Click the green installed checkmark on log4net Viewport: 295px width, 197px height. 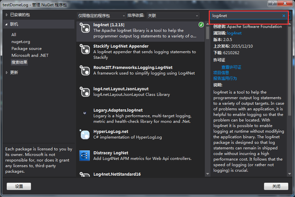[201, 25]
